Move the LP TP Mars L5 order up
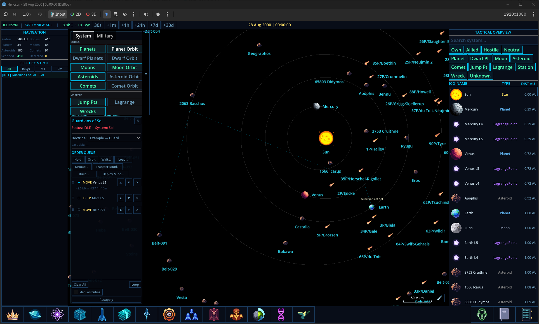539x324 pixels. (x=121, y=198)
